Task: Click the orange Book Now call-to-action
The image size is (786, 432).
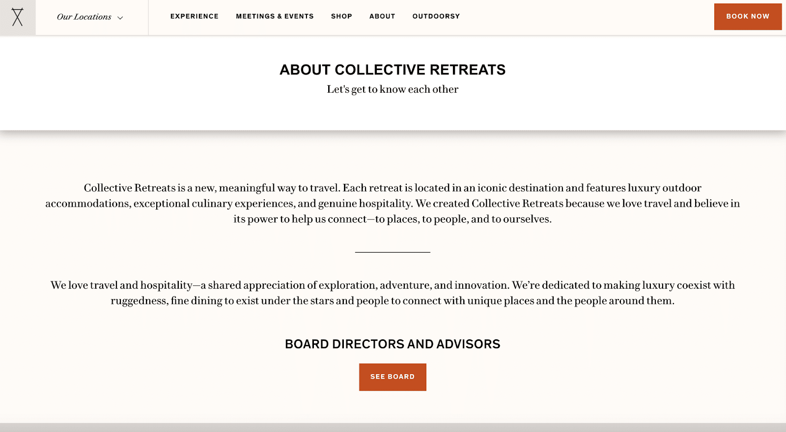Action: click(x=747, y=16)
